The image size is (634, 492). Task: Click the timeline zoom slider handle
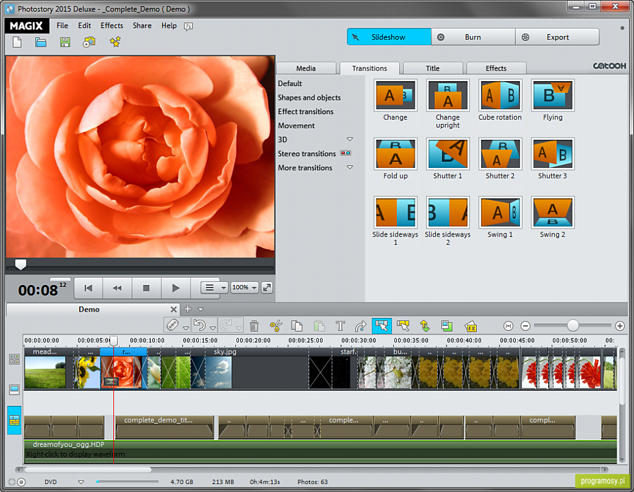573,325
